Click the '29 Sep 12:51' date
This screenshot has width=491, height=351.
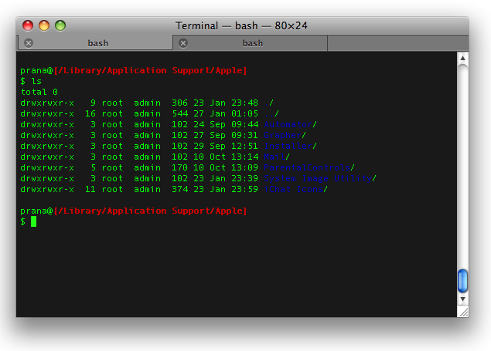coord(226,146)
